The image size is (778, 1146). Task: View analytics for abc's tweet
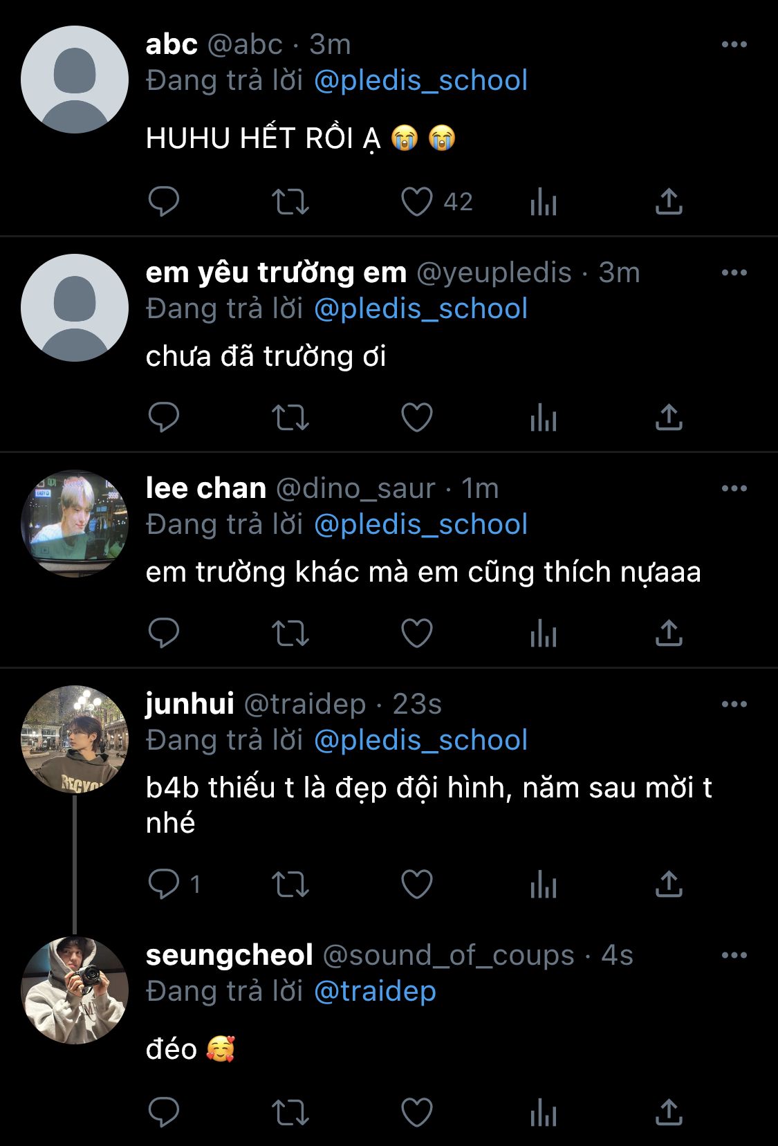tap(544, 202)
